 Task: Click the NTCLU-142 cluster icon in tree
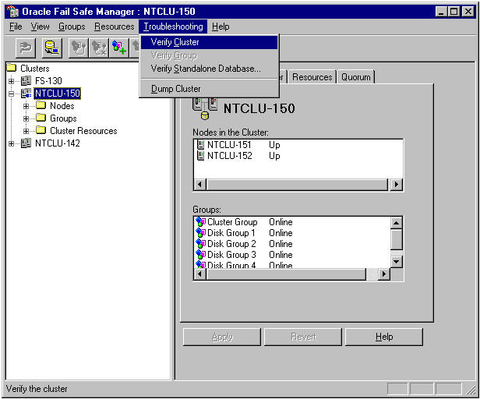(26, 143)
